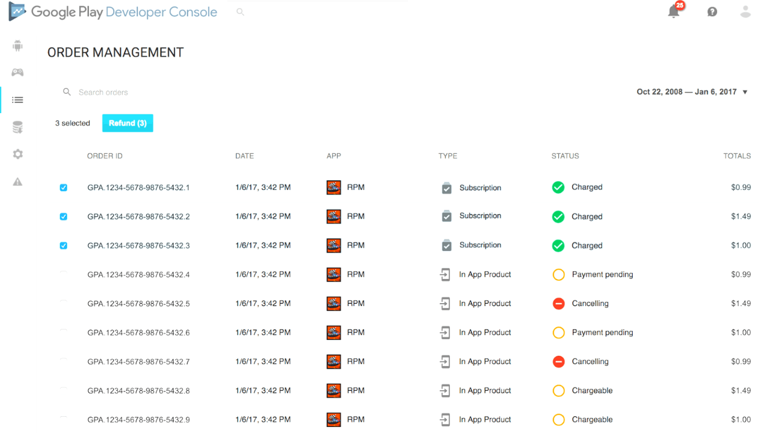Open the user account avatar

pos(745,11)
